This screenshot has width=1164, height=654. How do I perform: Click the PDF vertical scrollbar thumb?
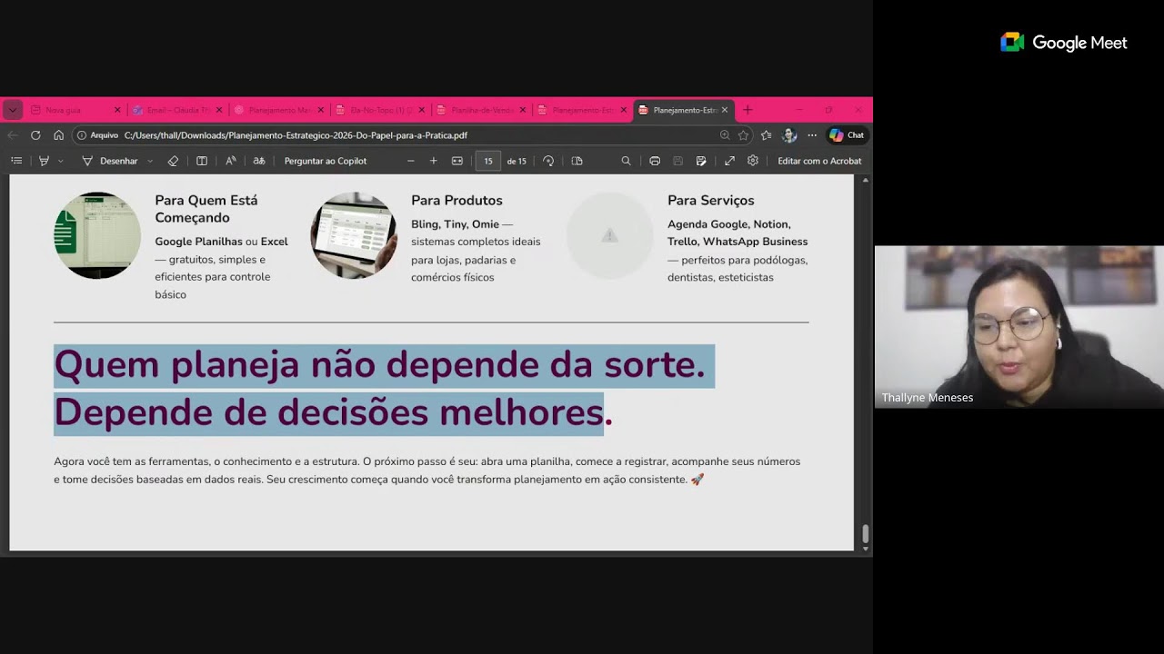pyautogui.click(x=865, y=533)
